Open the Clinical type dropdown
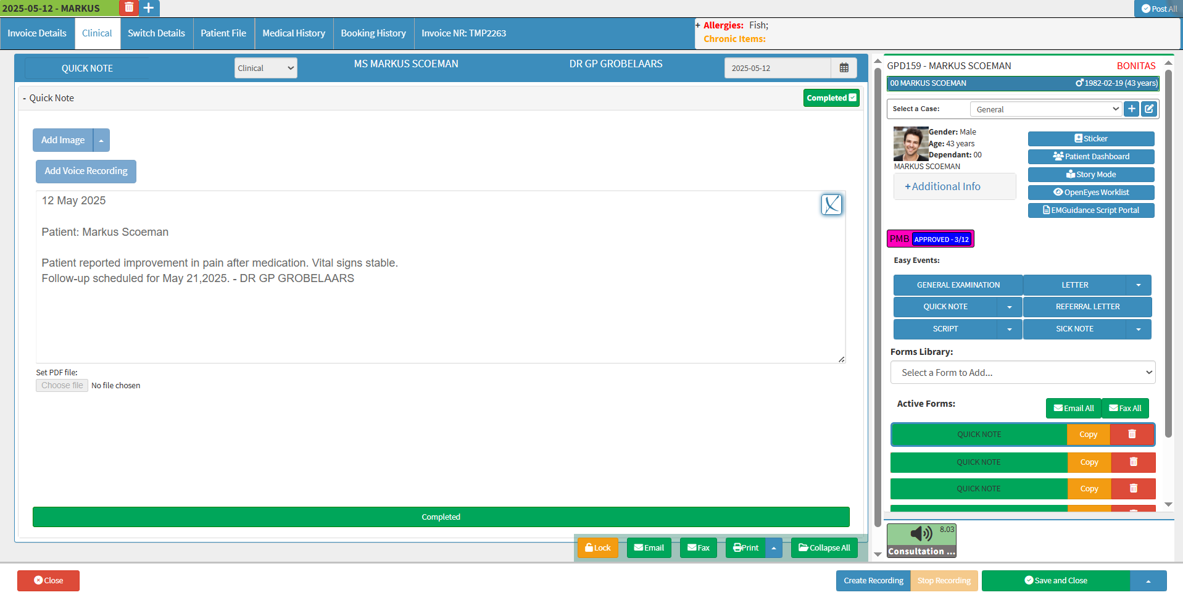This screenshot has width=1183, height=595. pyautogui.click(x=265, y=68)
